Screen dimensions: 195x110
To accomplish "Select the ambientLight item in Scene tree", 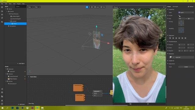I will [16, 16].
